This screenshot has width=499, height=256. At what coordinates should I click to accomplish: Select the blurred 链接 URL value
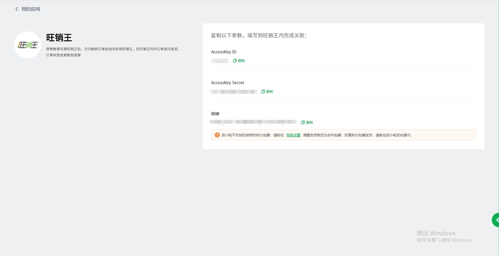pos(253,122)
